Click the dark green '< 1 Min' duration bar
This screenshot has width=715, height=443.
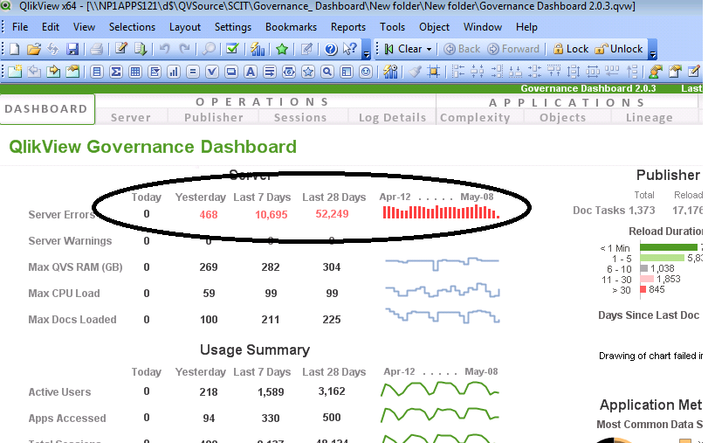tap(669, 247)
